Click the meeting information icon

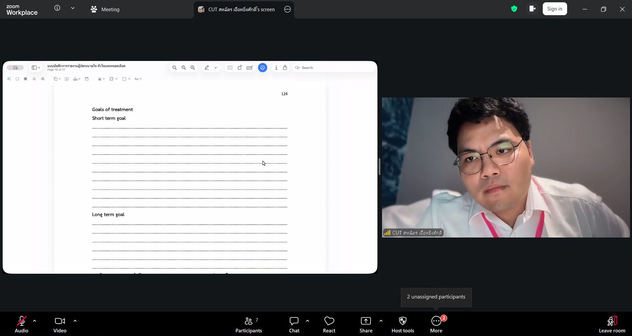(x=57, y=8)
